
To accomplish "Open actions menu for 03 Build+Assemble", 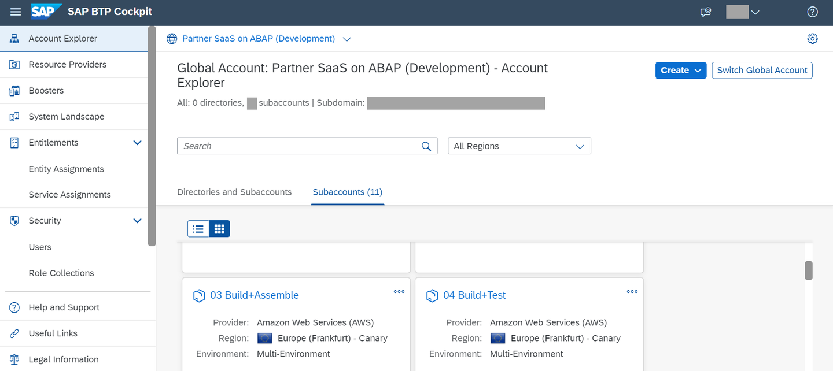I will pos(399,291).
